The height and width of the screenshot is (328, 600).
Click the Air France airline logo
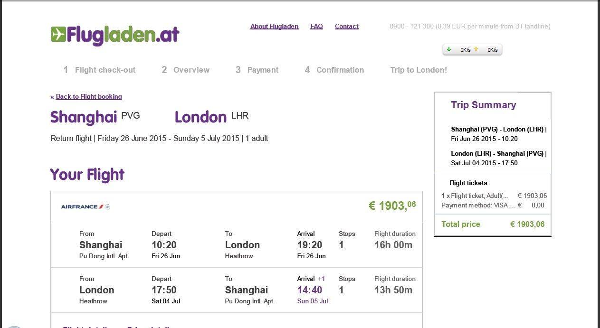[86, 206]
